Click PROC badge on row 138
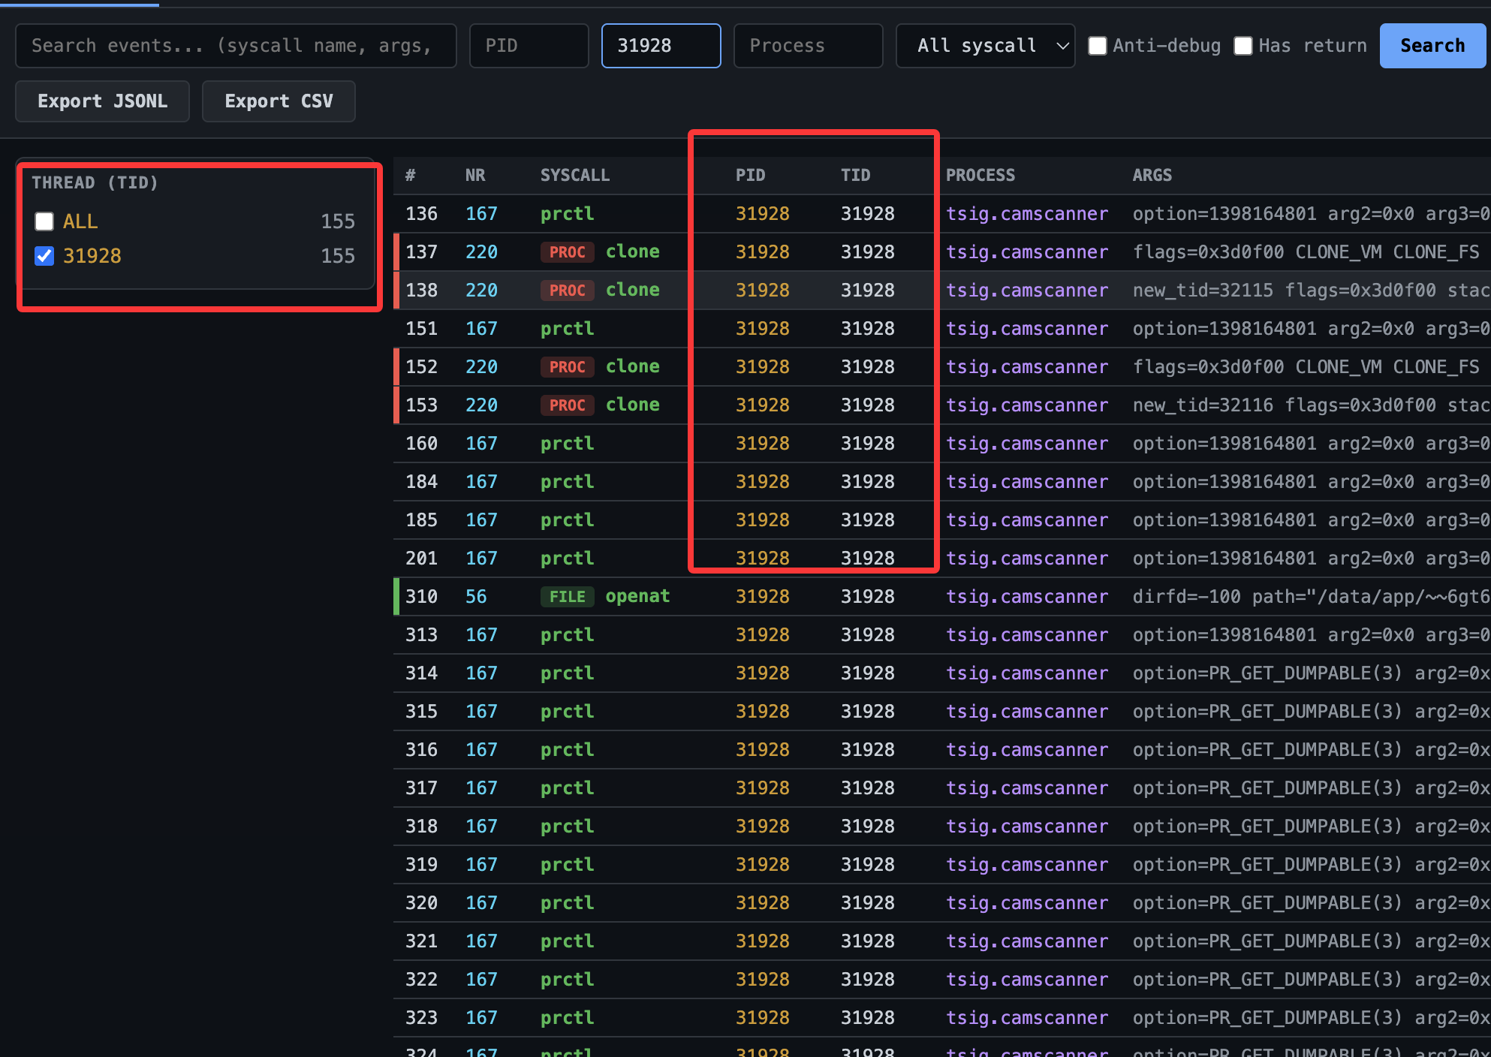Image resolution: width=1491 pixels, height=1057 pixels. click(567, 291)
